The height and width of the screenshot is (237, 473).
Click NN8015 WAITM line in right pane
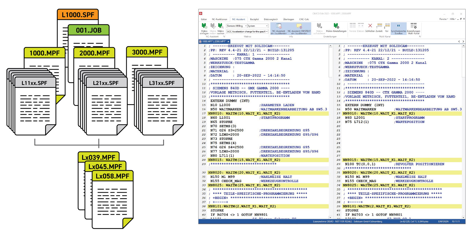pyautogui.click(x=402, y=160)
